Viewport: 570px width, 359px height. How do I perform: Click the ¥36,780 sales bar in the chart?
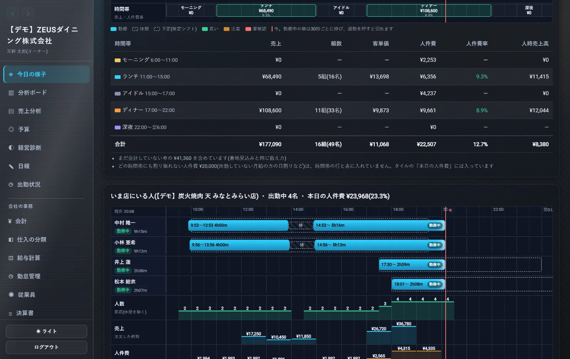(404, 335)
